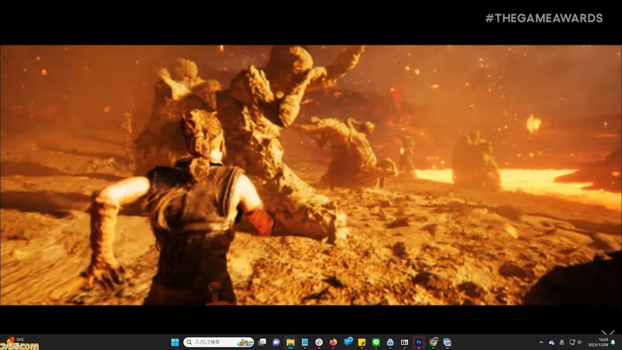Toggle the Japanese IME input mode
Image resolution: width=622 pixels, height=350 pixels.
click(562, 342)
